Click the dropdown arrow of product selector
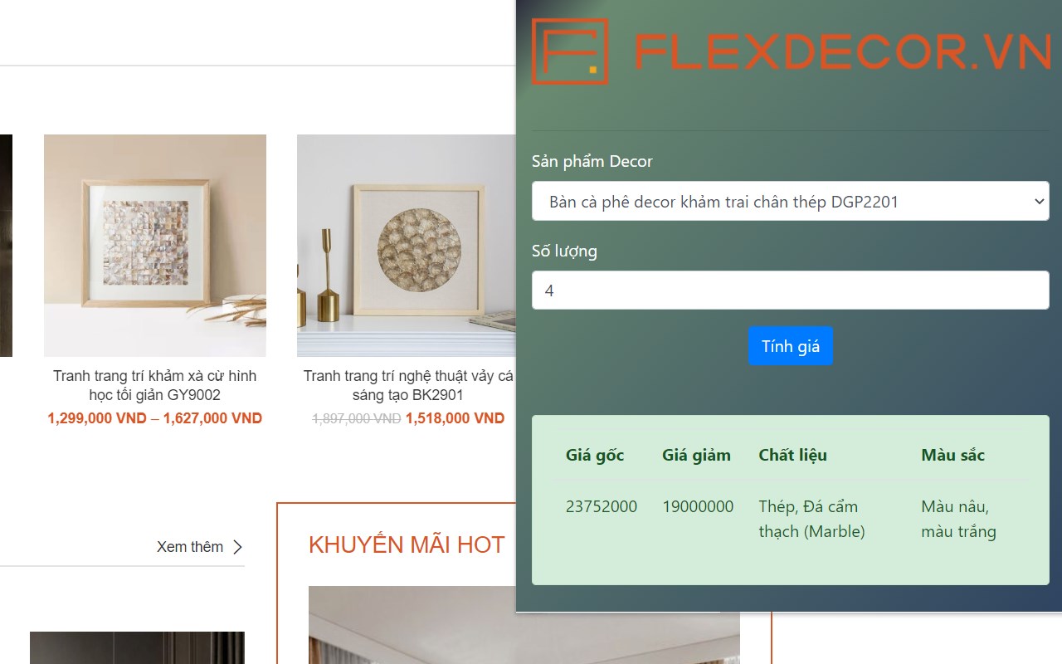1062x664 pixels. [x=1039, y=202]
